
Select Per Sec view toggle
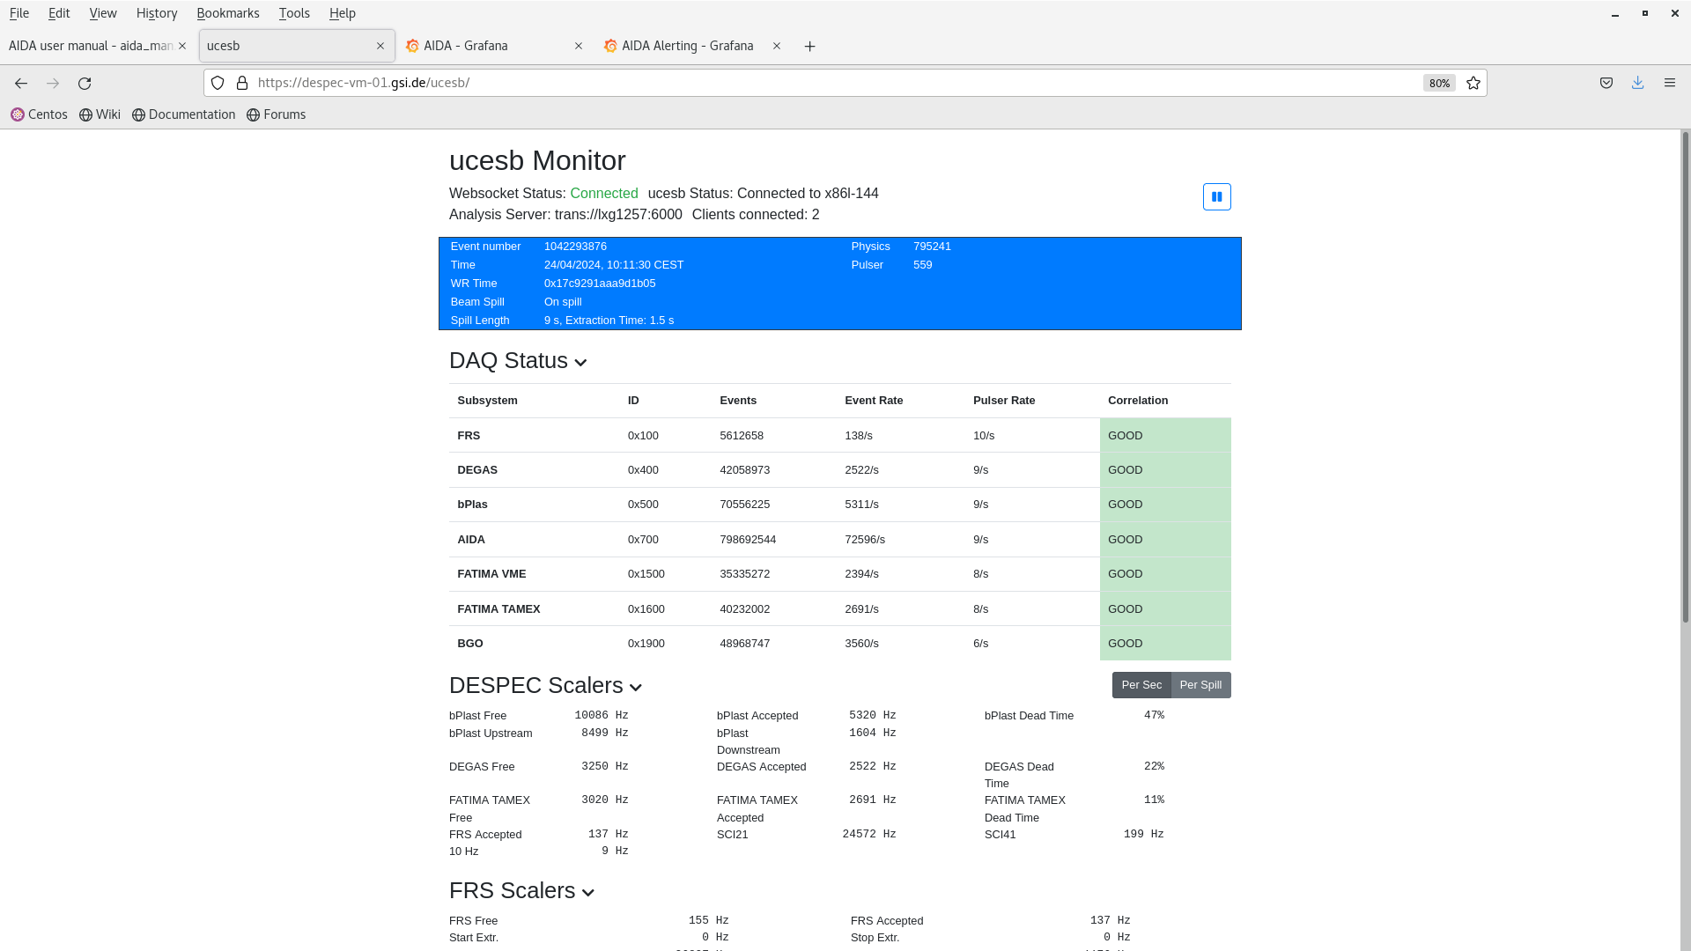(1141, 684)
